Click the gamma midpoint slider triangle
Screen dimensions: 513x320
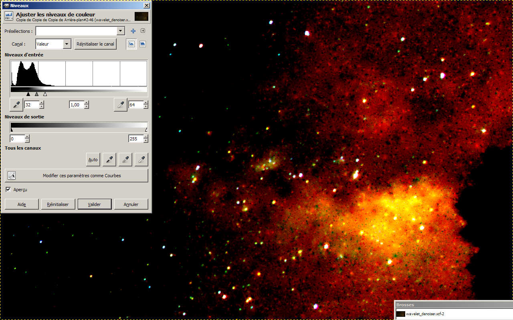[x=36, y=94]
